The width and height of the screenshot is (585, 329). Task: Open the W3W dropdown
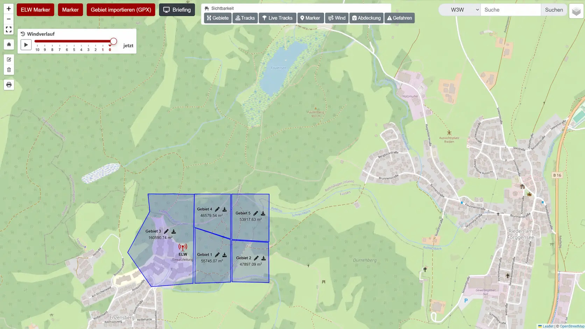pyautogui.click(x=459, y=9)
